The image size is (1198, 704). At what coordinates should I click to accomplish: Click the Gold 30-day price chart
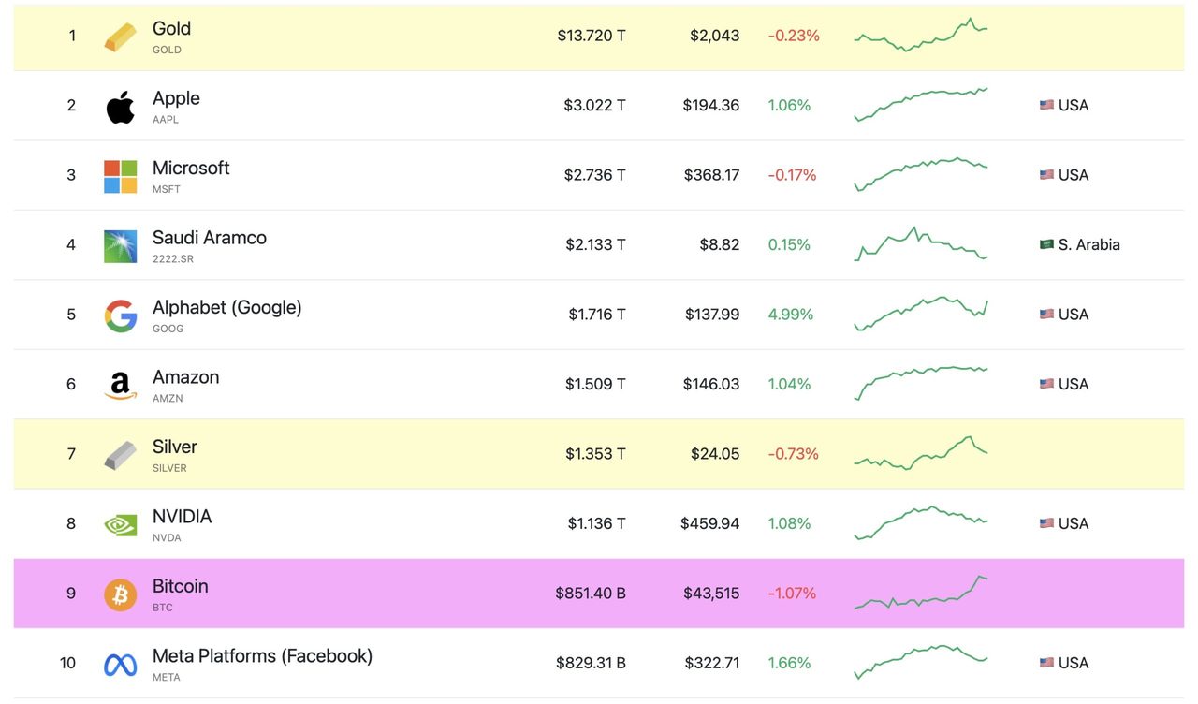pos(921,35)
